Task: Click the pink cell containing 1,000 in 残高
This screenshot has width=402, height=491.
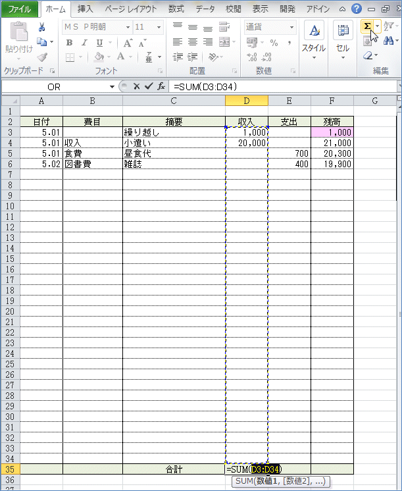Action: pyautogui.click(x=332, y=132)
